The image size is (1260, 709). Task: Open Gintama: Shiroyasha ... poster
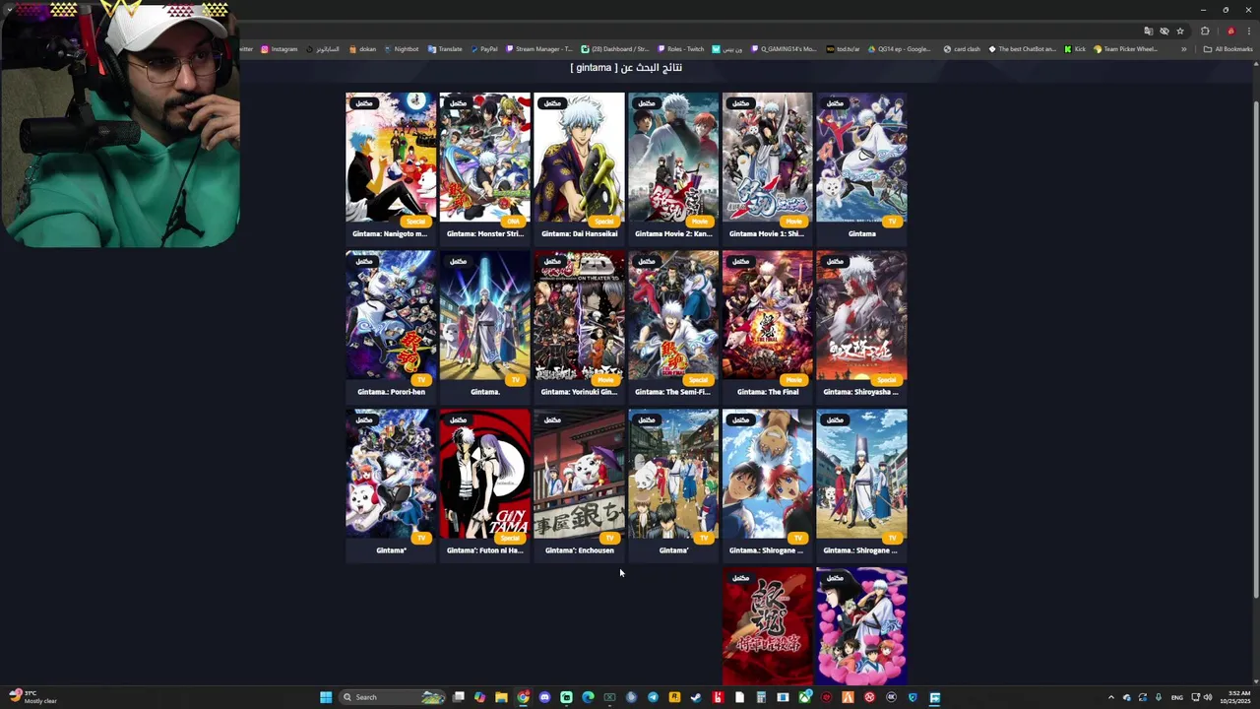click(x=861, y=316)
